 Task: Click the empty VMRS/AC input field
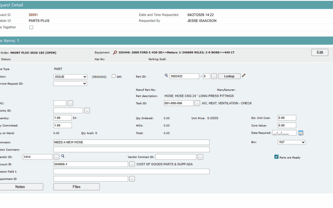[60, 103]
